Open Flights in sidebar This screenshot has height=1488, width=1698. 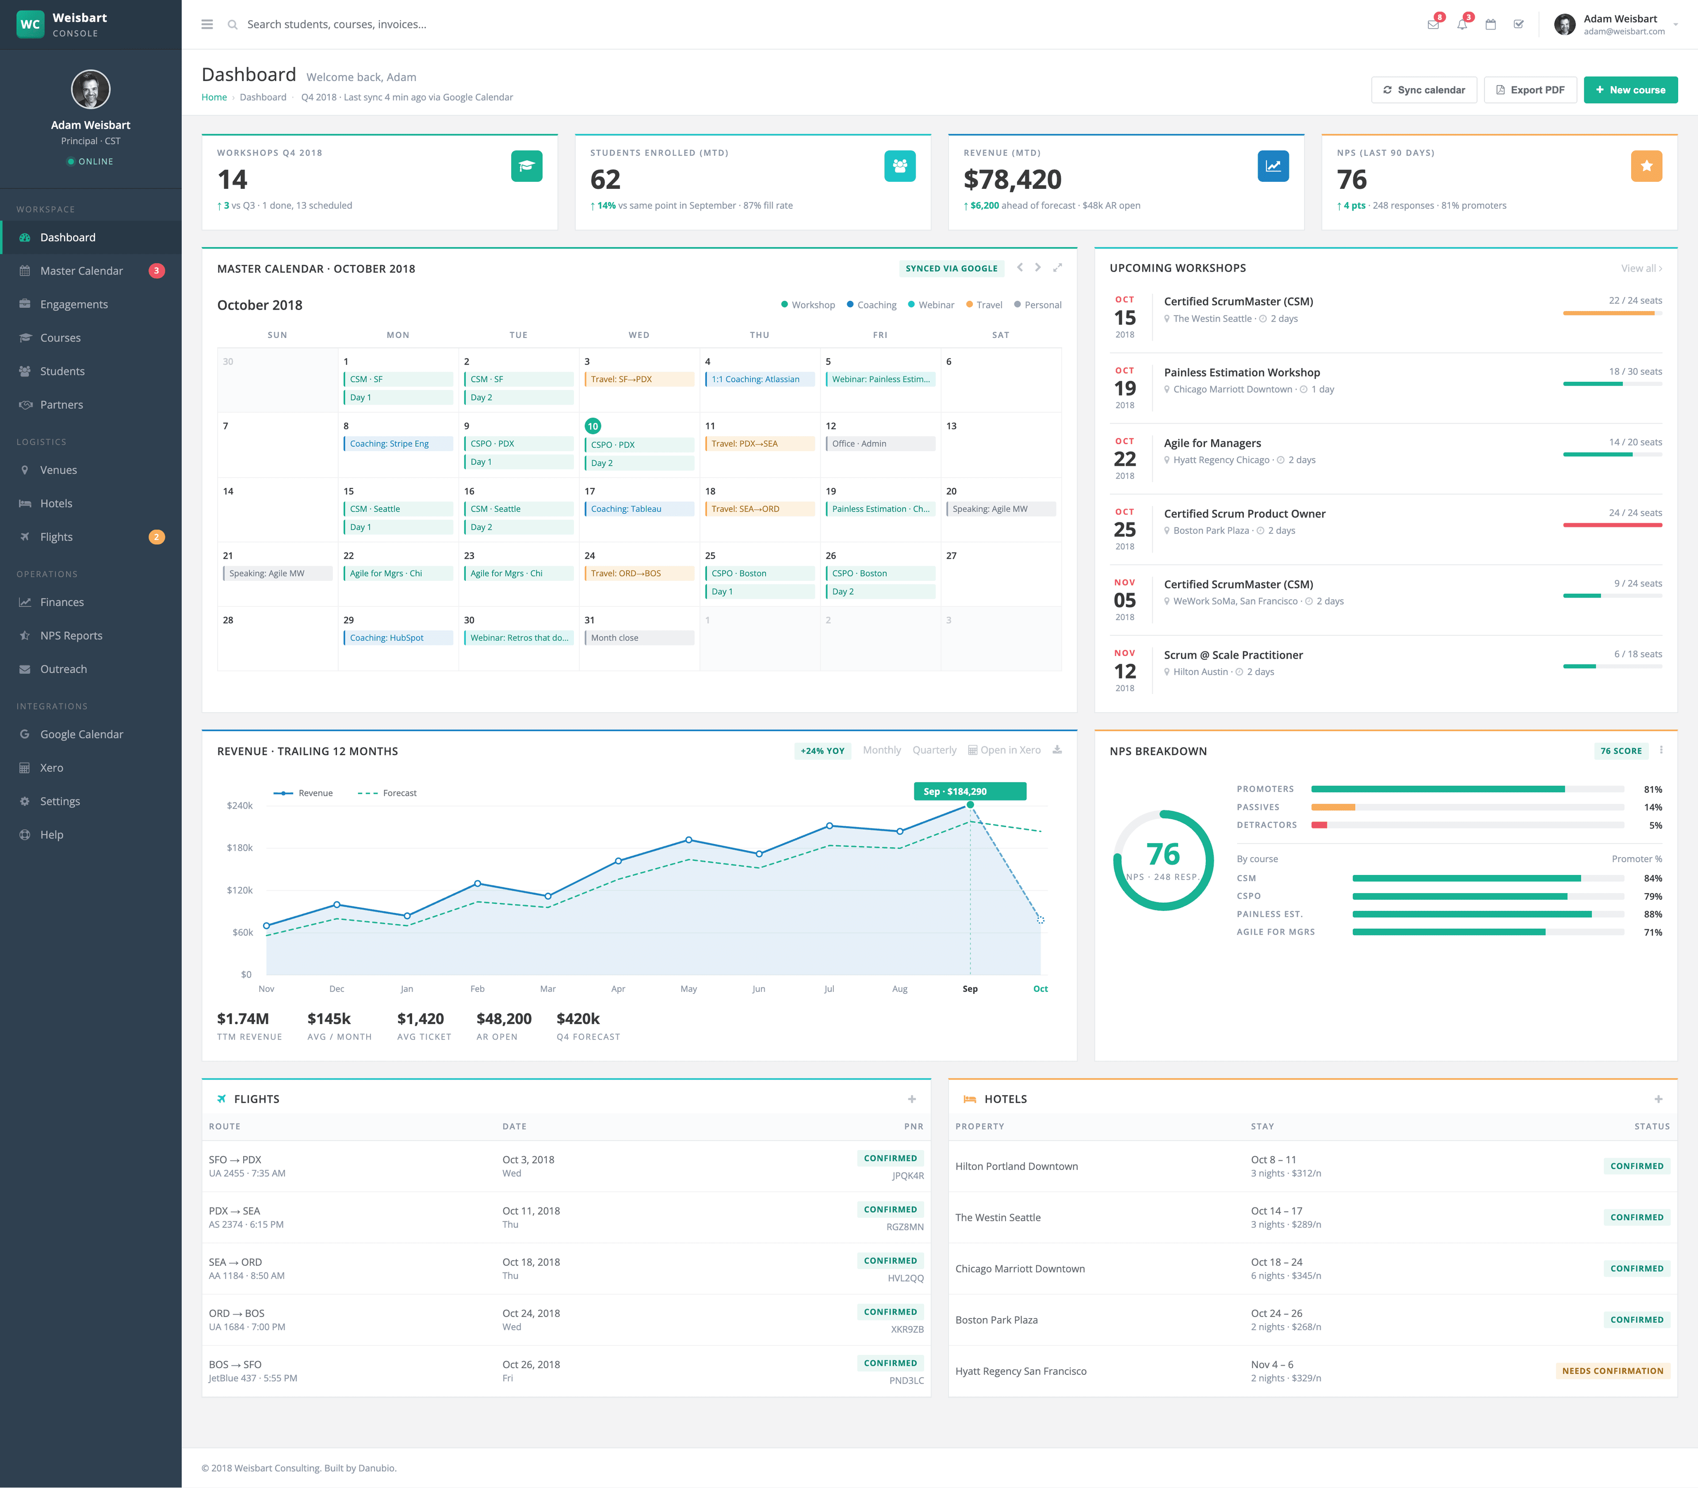[91, 537]
